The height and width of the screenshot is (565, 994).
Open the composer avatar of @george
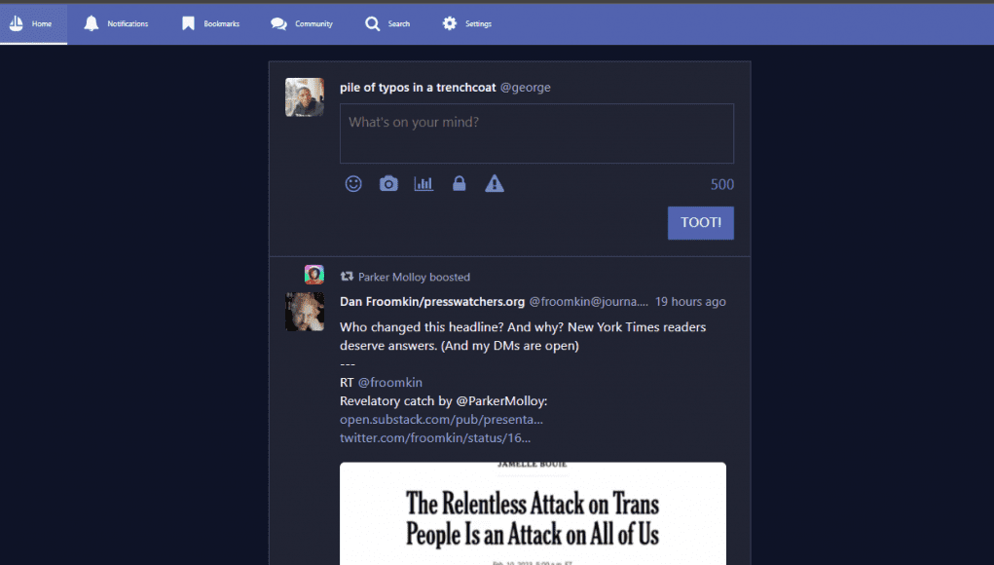[305, 97]
